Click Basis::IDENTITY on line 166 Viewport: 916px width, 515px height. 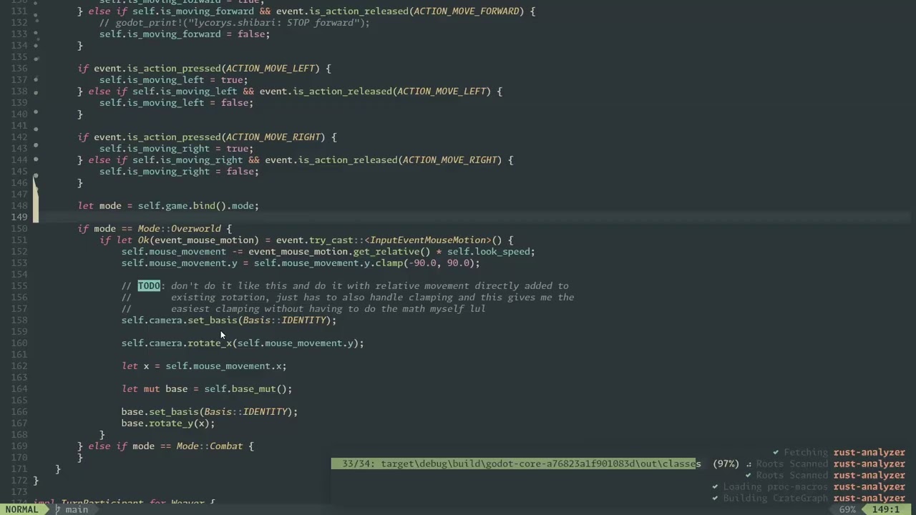point(245,411)
